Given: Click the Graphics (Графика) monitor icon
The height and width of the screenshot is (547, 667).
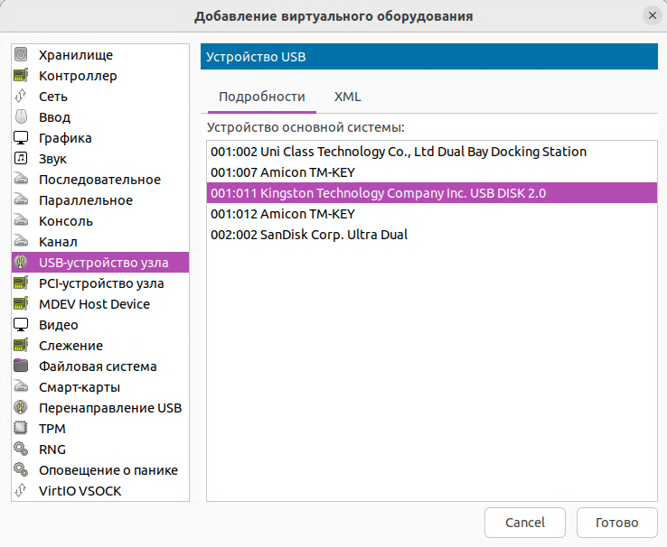Looking at the screenshot, I should click(x=21, y=138).
